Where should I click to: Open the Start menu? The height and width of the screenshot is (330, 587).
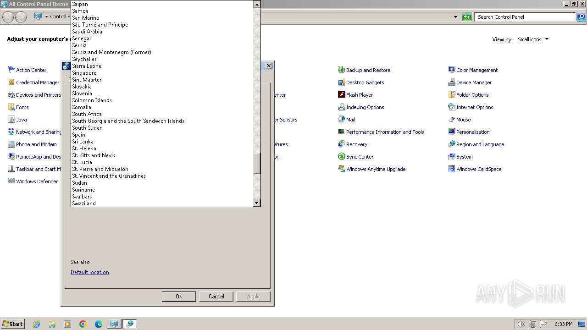click(13, 324)
